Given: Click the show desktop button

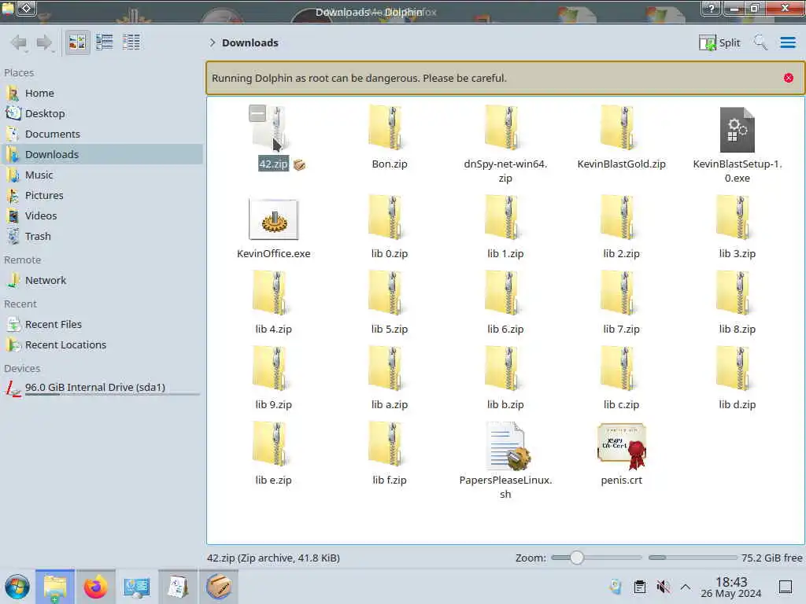Looking at the screenshot, I should [785, 587].
